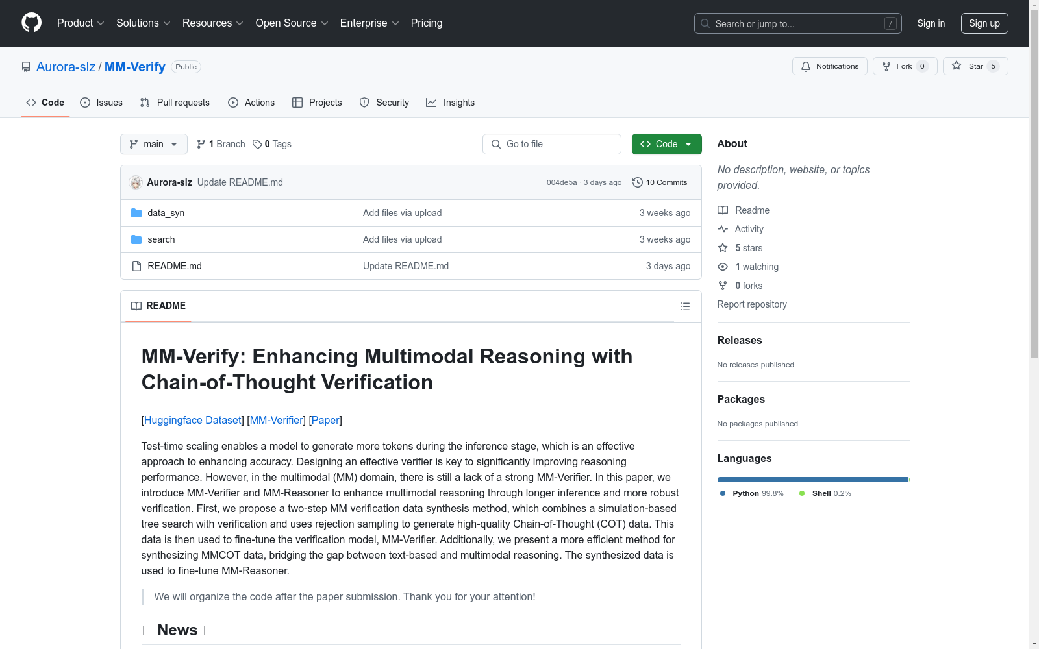Expand the Solutions menu
This screenshot has width=1039, height=649.
pos(143,23)
